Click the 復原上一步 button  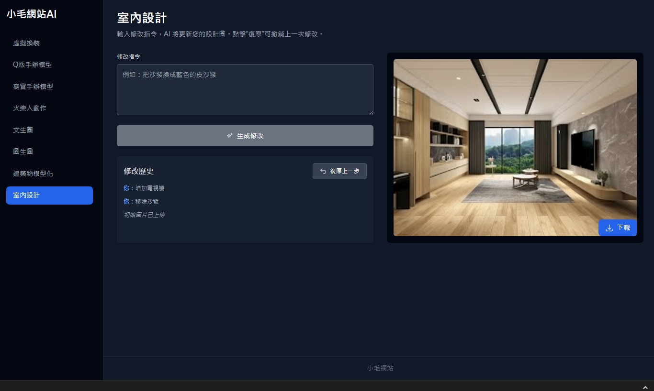(x=339, y=171)
